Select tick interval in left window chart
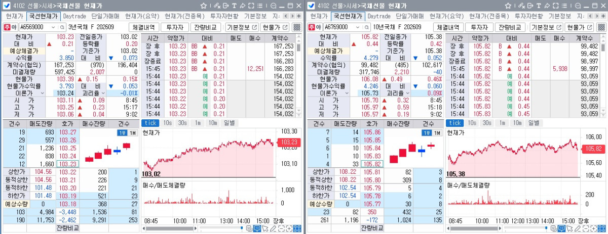The image size is (608, 234). (150, 123)
